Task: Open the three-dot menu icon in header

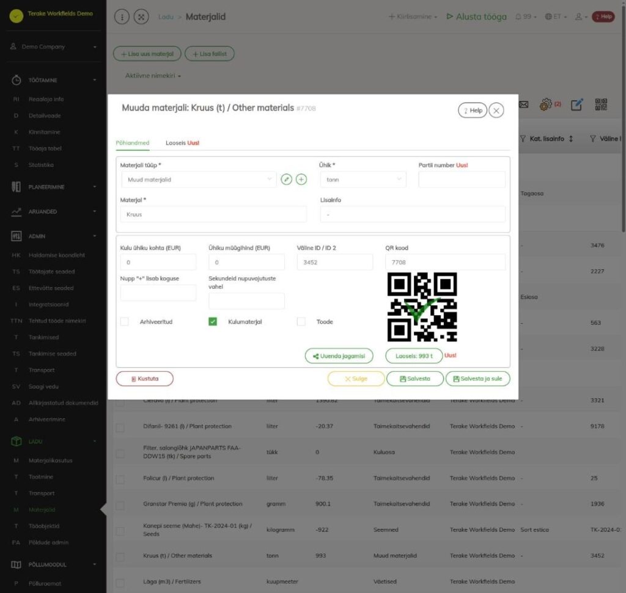Action: (x=122, y=16)
